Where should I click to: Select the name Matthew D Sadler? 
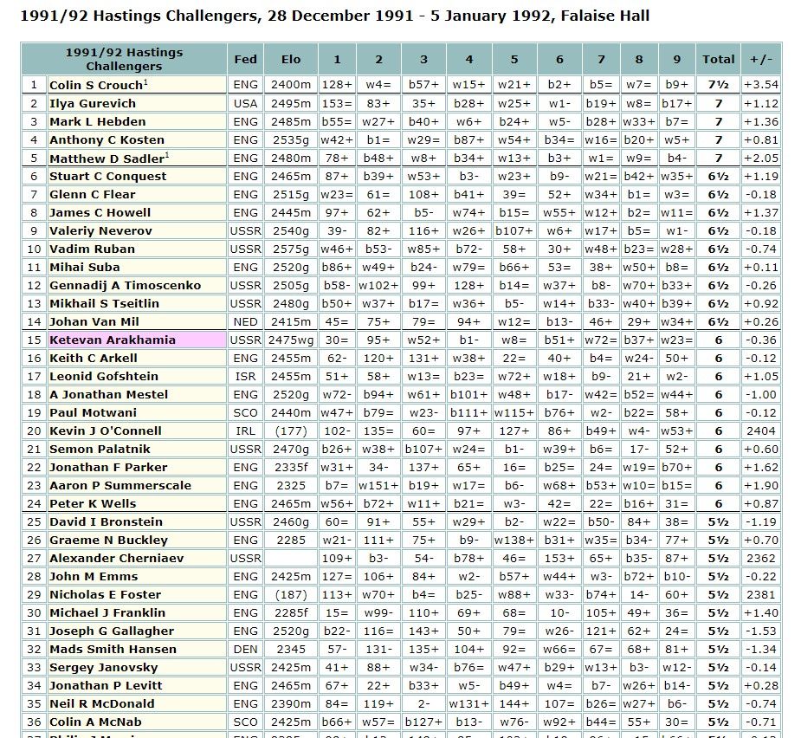click(x=107, y=159)
